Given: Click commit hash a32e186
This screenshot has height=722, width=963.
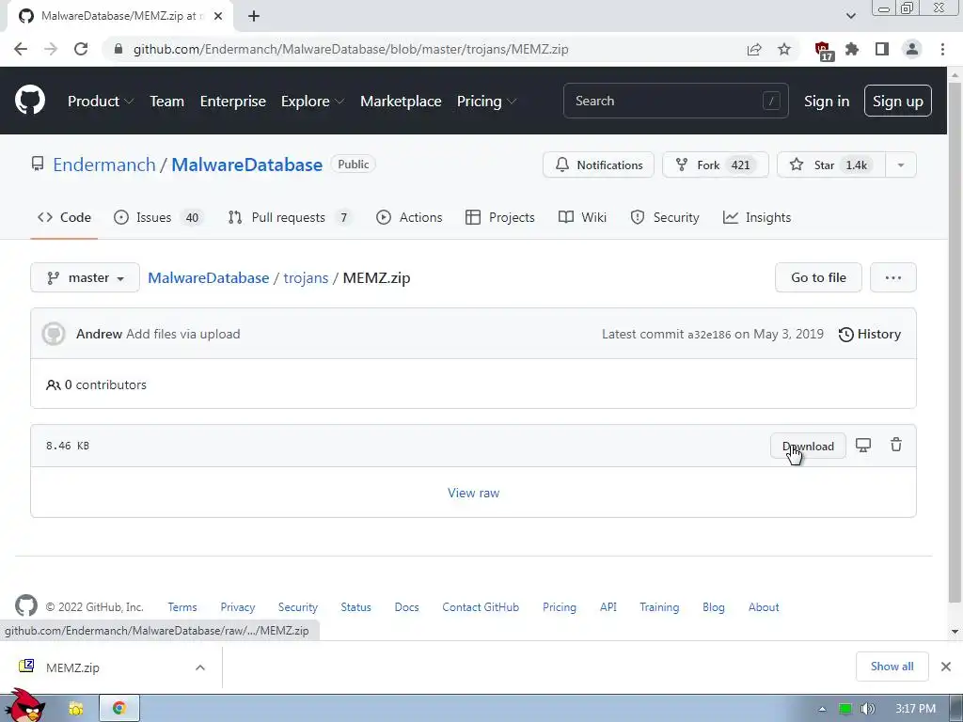Looking at the screenshot, I should coord(709,335).
